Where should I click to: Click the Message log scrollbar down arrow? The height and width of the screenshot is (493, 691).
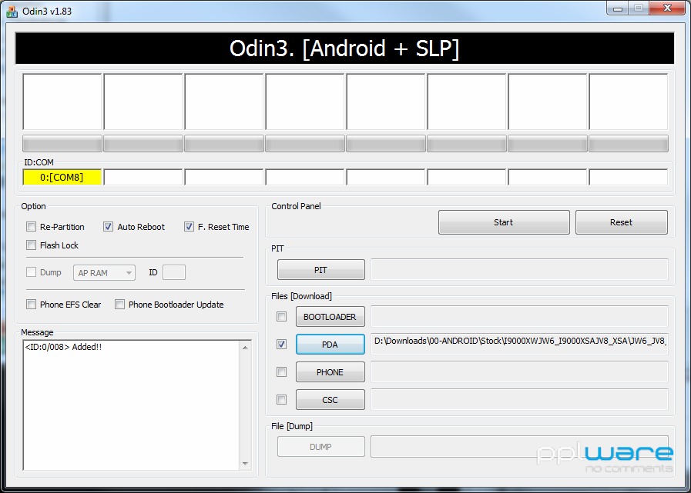[x=246, y=464]
